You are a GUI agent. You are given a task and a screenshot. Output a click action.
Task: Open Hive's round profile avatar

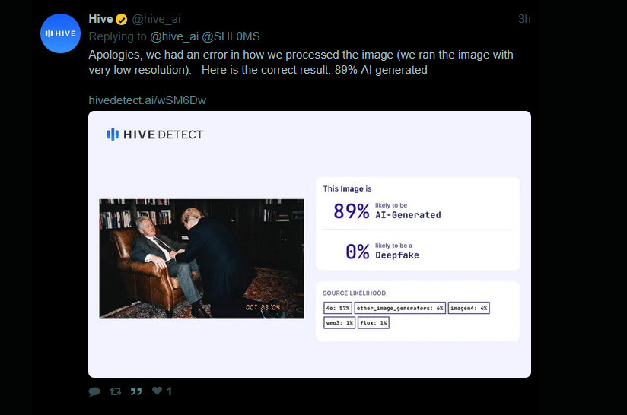(x=60, y=33)
